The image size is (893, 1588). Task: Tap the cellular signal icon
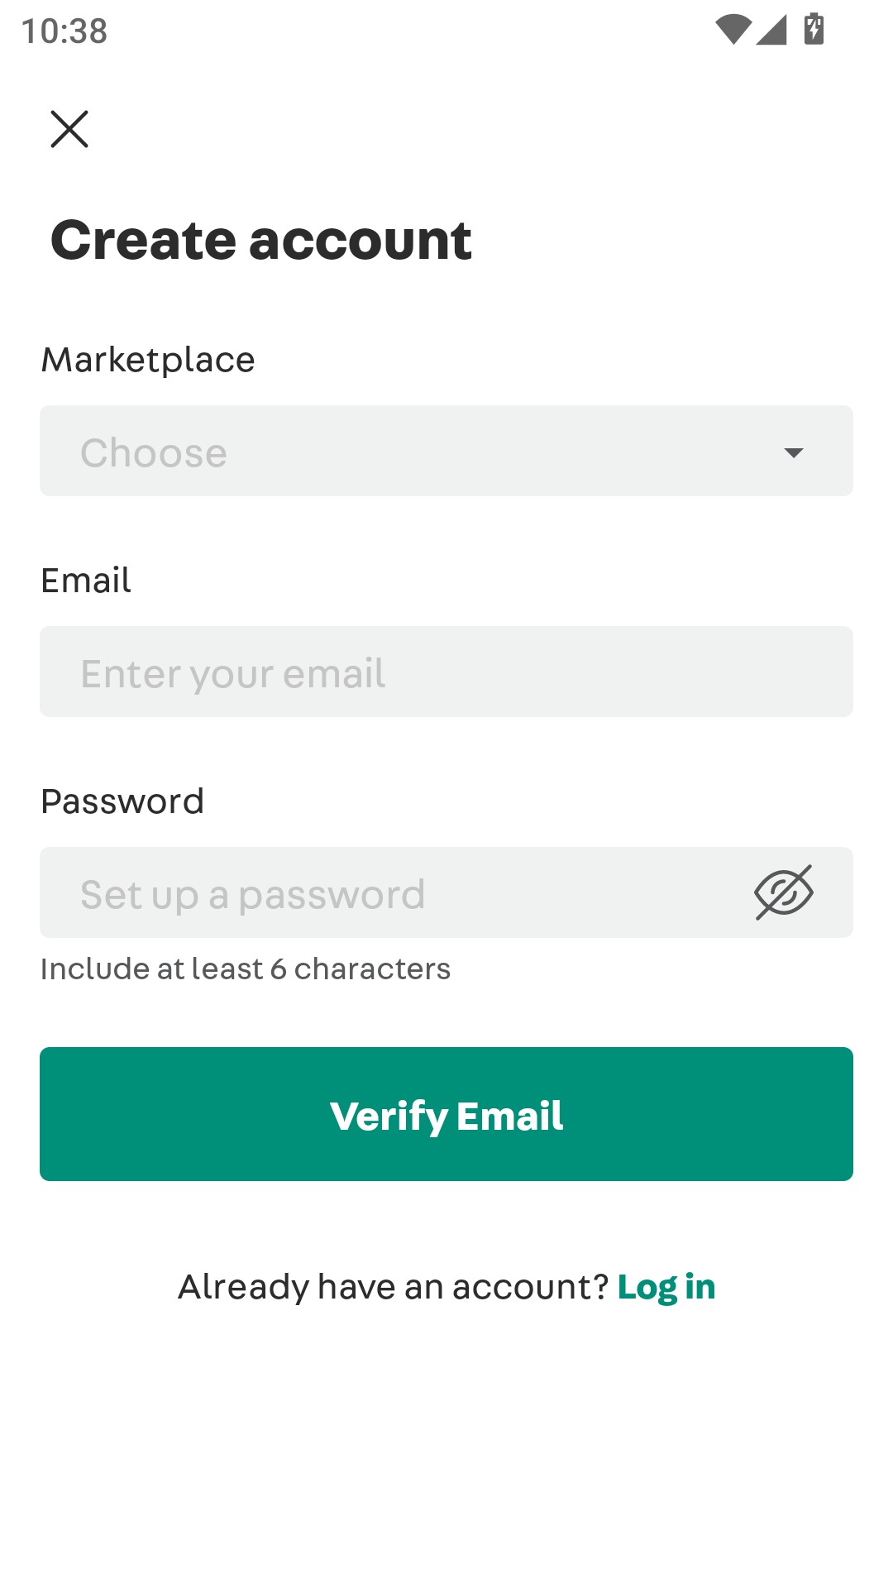click(x=771, y=30)
